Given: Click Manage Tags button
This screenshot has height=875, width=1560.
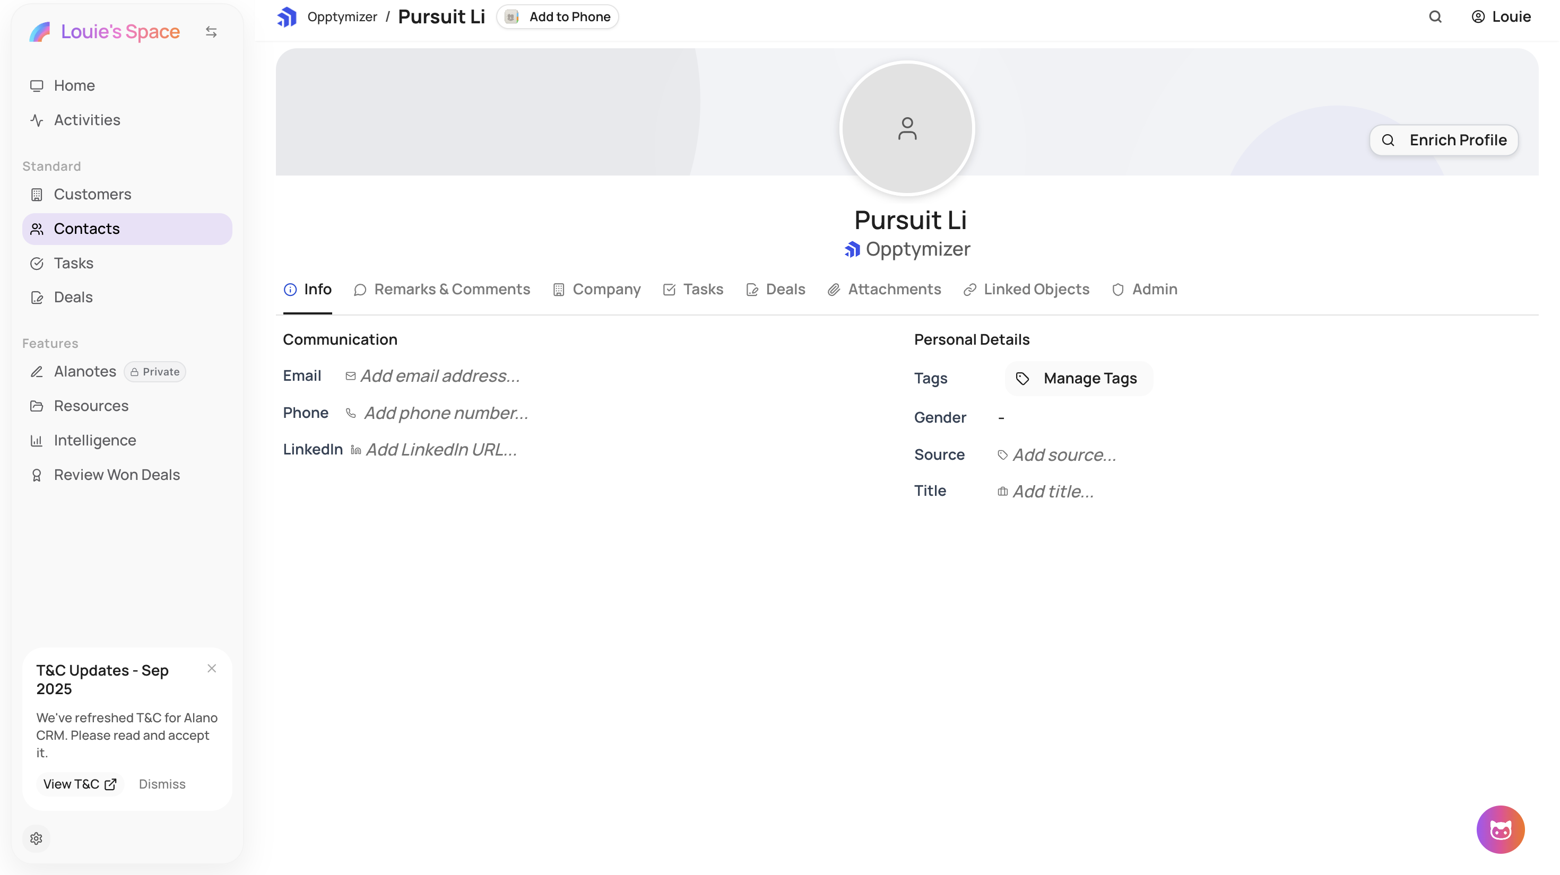Looking at the screenshot, I should pyautogui.click(x=1078, y=378).
